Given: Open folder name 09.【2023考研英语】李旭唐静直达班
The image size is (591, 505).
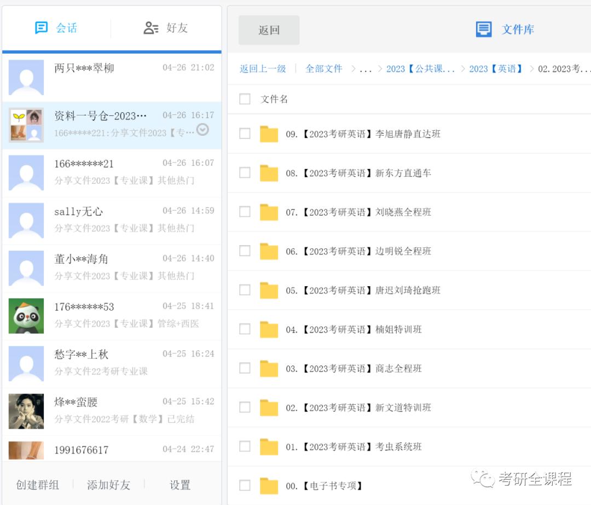Looking at the screenshot, I should pos(363,134).
